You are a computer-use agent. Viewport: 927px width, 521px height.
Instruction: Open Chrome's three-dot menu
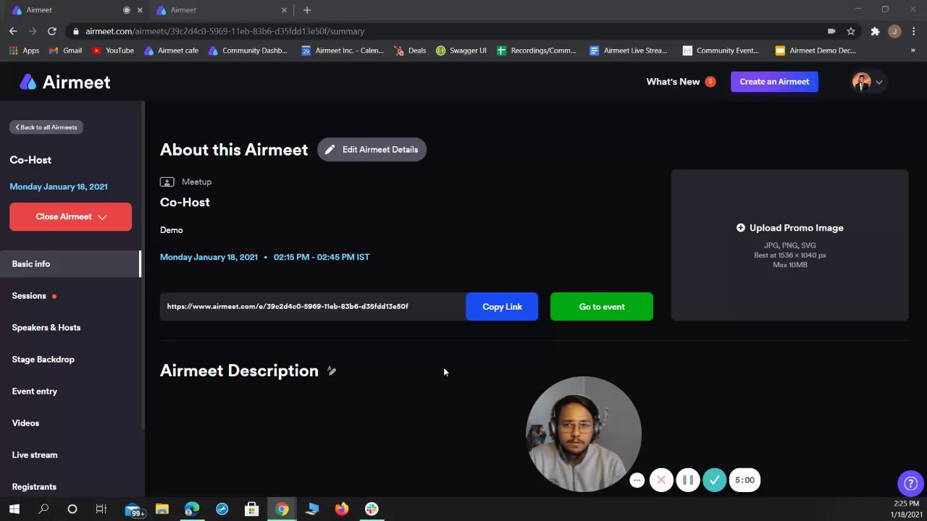[x=914, y=31]
